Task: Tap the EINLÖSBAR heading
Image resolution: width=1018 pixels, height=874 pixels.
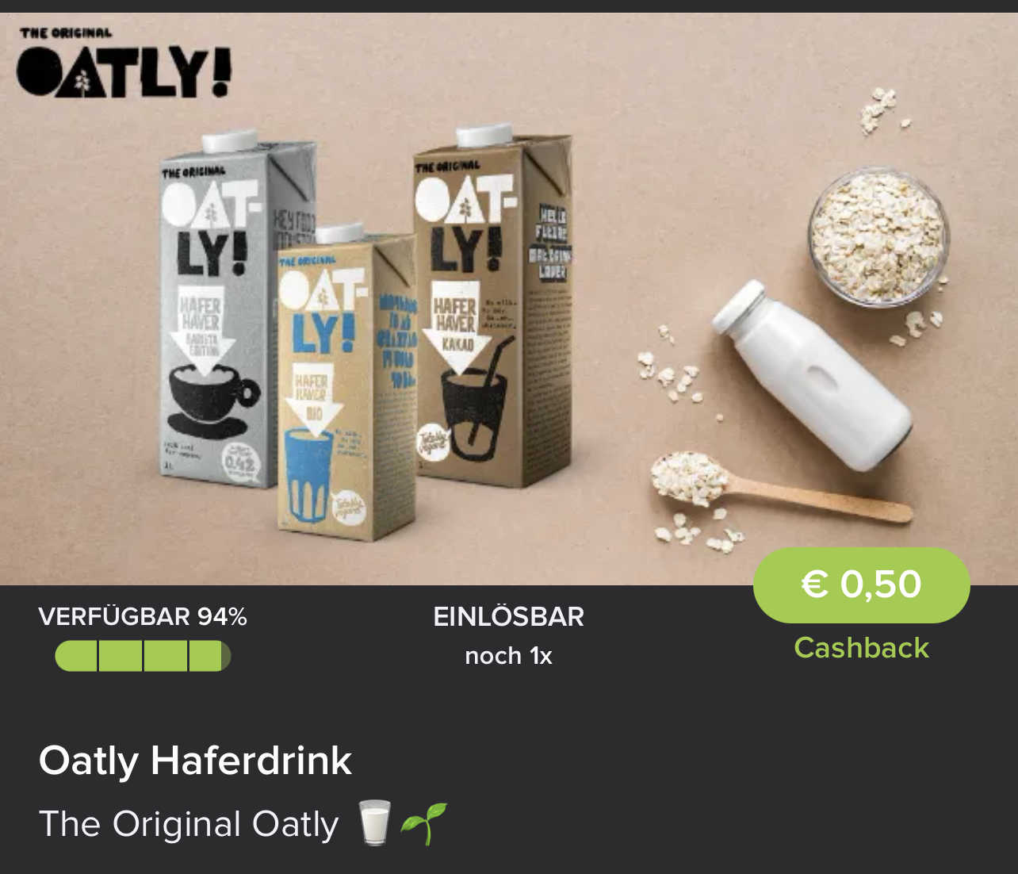Action: pos(508,616)
